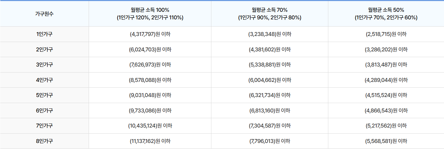Click the (9,031,048)원 이하 cell

(x=150, y=95)
